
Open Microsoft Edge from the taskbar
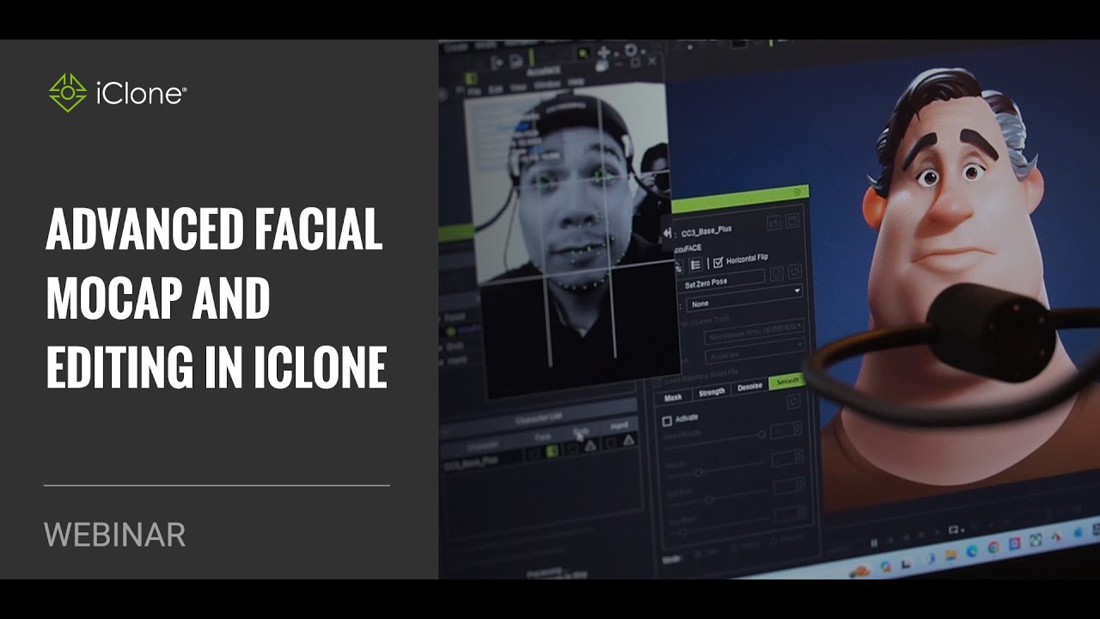tap(972, 550)
